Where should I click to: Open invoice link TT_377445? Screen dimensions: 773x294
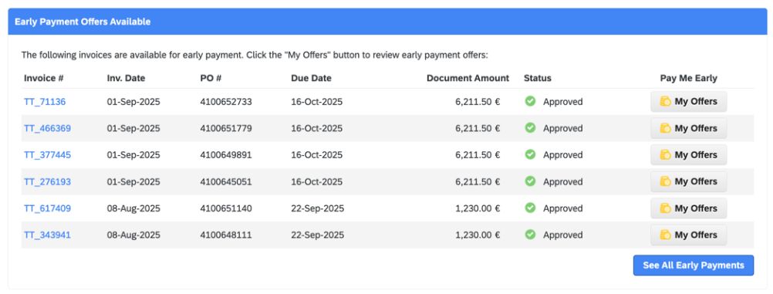[x=47, y=155]
